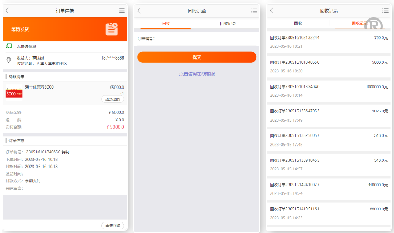Click the refund button under the ¥5000.0 price
Screen dimensions: 394x233
pos(112,99)
